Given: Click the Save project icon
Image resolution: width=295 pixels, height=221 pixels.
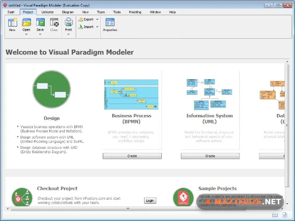Looking at the screenshot, I should (x=40, y=22).
